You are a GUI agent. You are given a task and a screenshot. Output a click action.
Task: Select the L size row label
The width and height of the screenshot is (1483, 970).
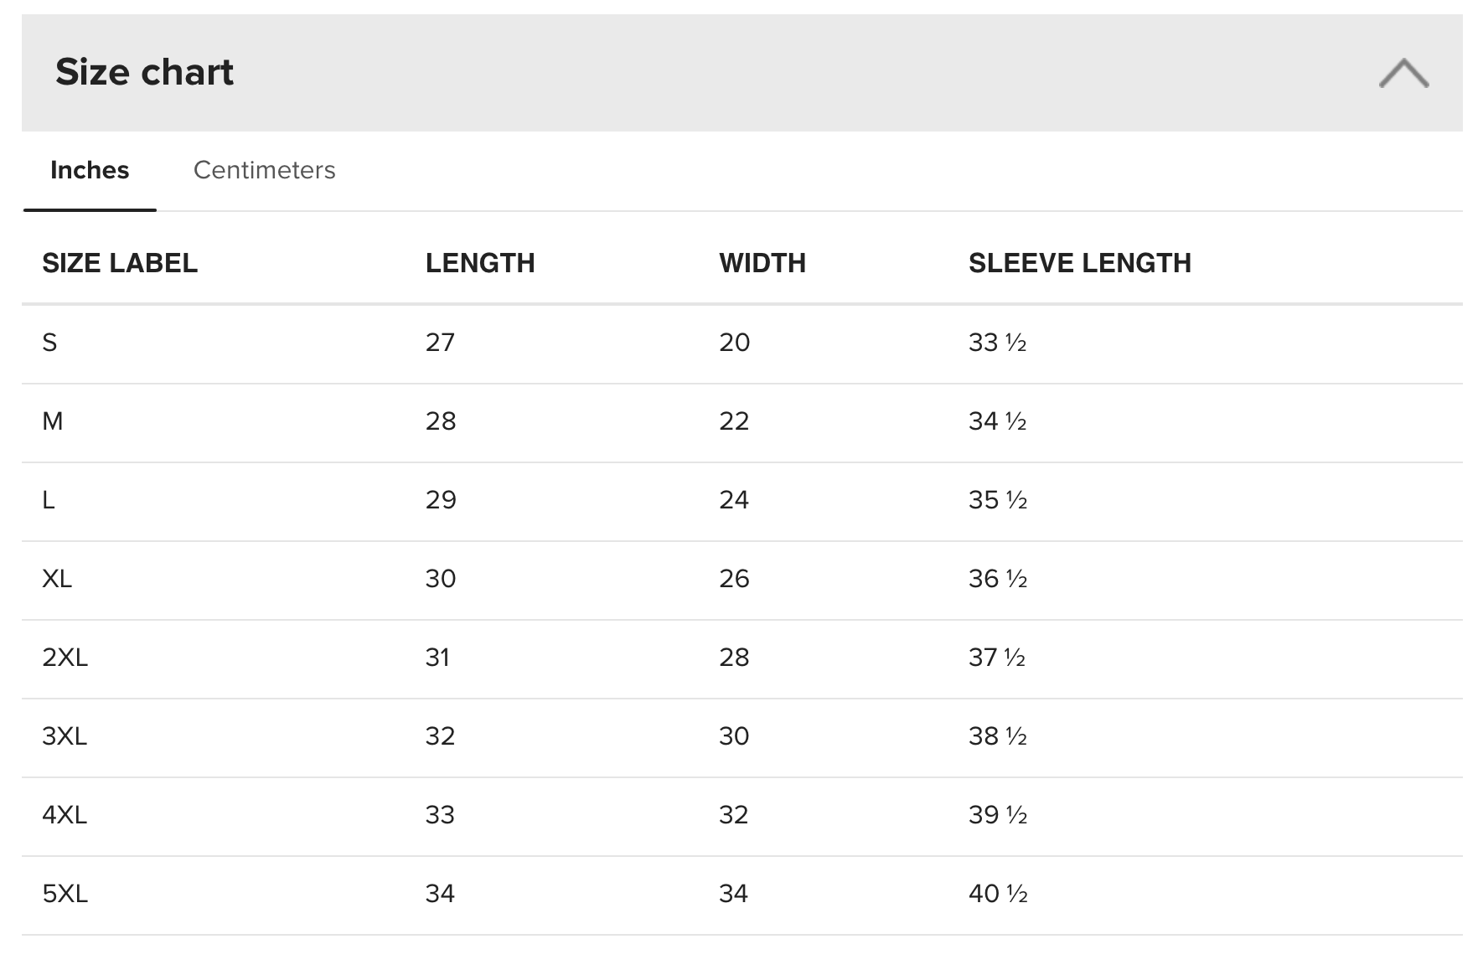pyautogui.click(x=49, y=500)
